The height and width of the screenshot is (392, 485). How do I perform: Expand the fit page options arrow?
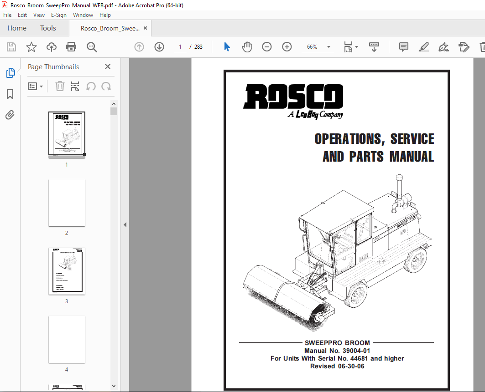point(357,47)
